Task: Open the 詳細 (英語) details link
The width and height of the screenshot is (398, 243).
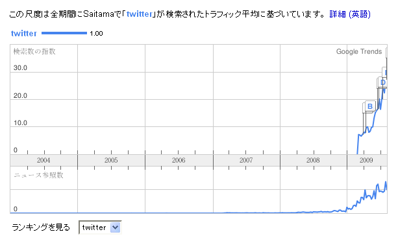Action: (x=350, y=14)
